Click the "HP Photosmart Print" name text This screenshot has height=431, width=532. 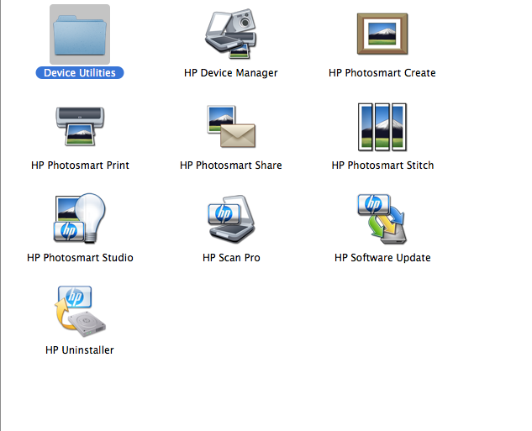[80, 166]
